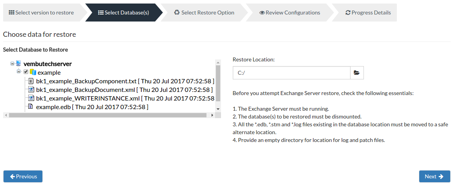This screenshot has height=185, width=453.
Task: Click the vembutechserver computer icon
Action: pyautogui.click(x=19, y=63)
